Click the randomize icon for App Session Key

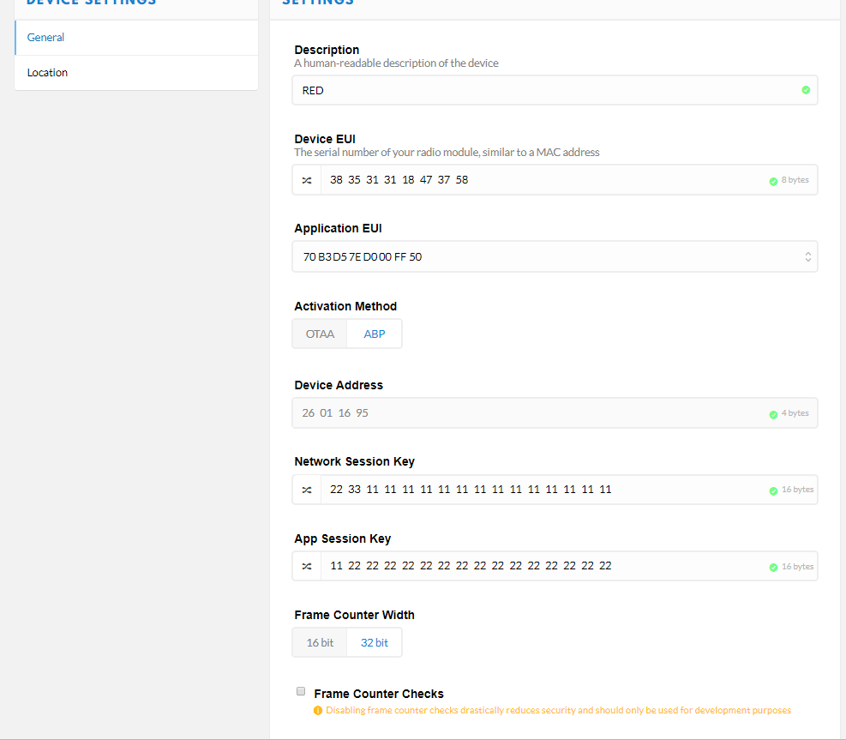click(307, 566)
